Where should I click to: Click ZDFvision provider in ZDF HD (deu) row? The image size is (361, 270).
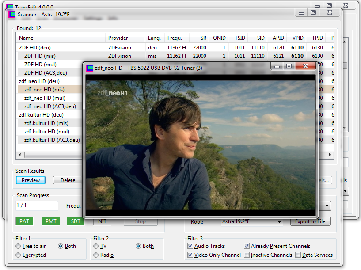pos(120,48)
